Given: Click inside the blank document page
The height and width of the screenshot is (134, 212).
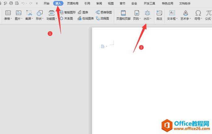Looking at the screenshot, I should [x=152, y=81].
